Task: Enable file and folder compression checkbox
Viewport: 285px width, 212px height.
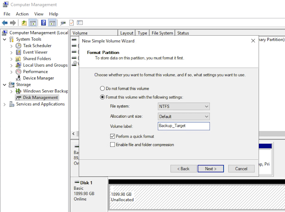Action: click(113, 145)
